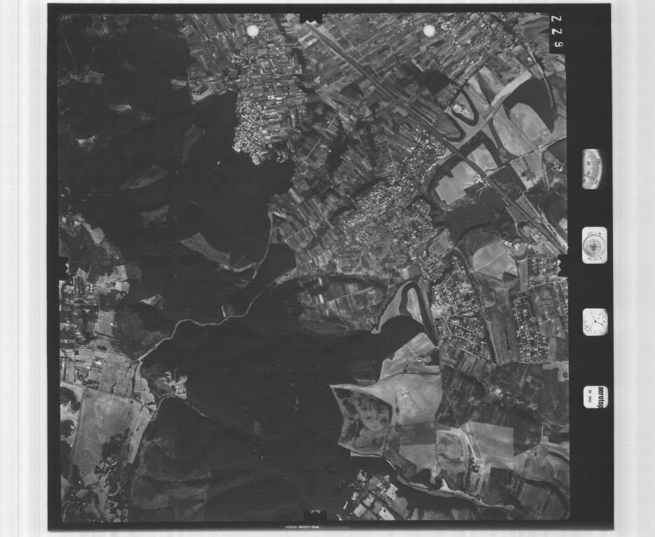
Task: Click the frame number 622 label
Action: tap(557, 32)
